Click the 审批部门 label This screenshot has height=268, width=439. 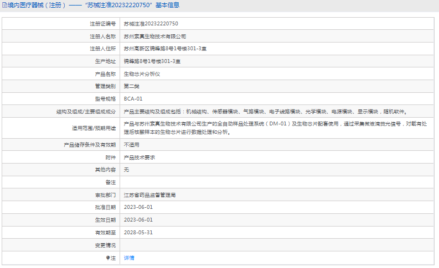(x=105, y=195)
